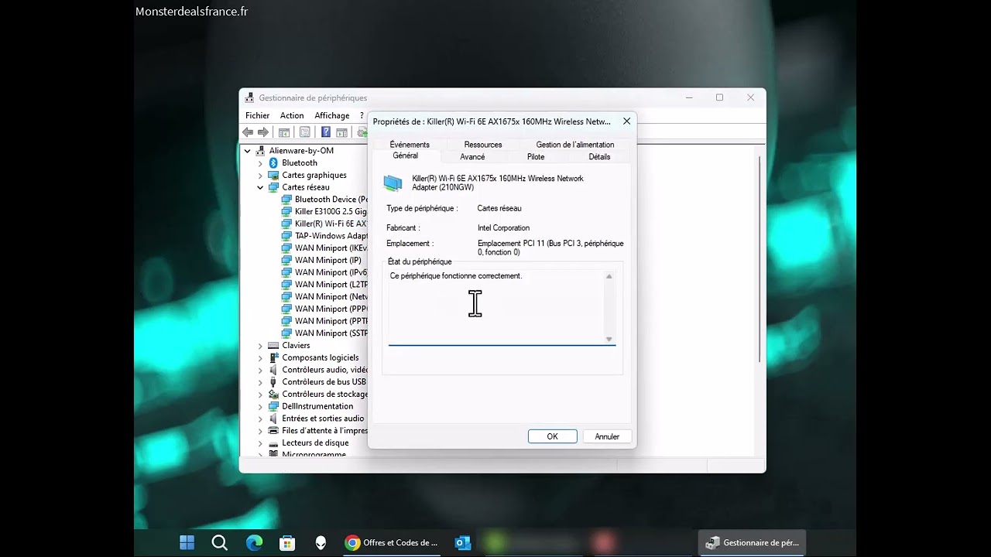The width and height of the screenshot is (991, 557).
Task: Open taskbar Search
Action: (220, 543)
